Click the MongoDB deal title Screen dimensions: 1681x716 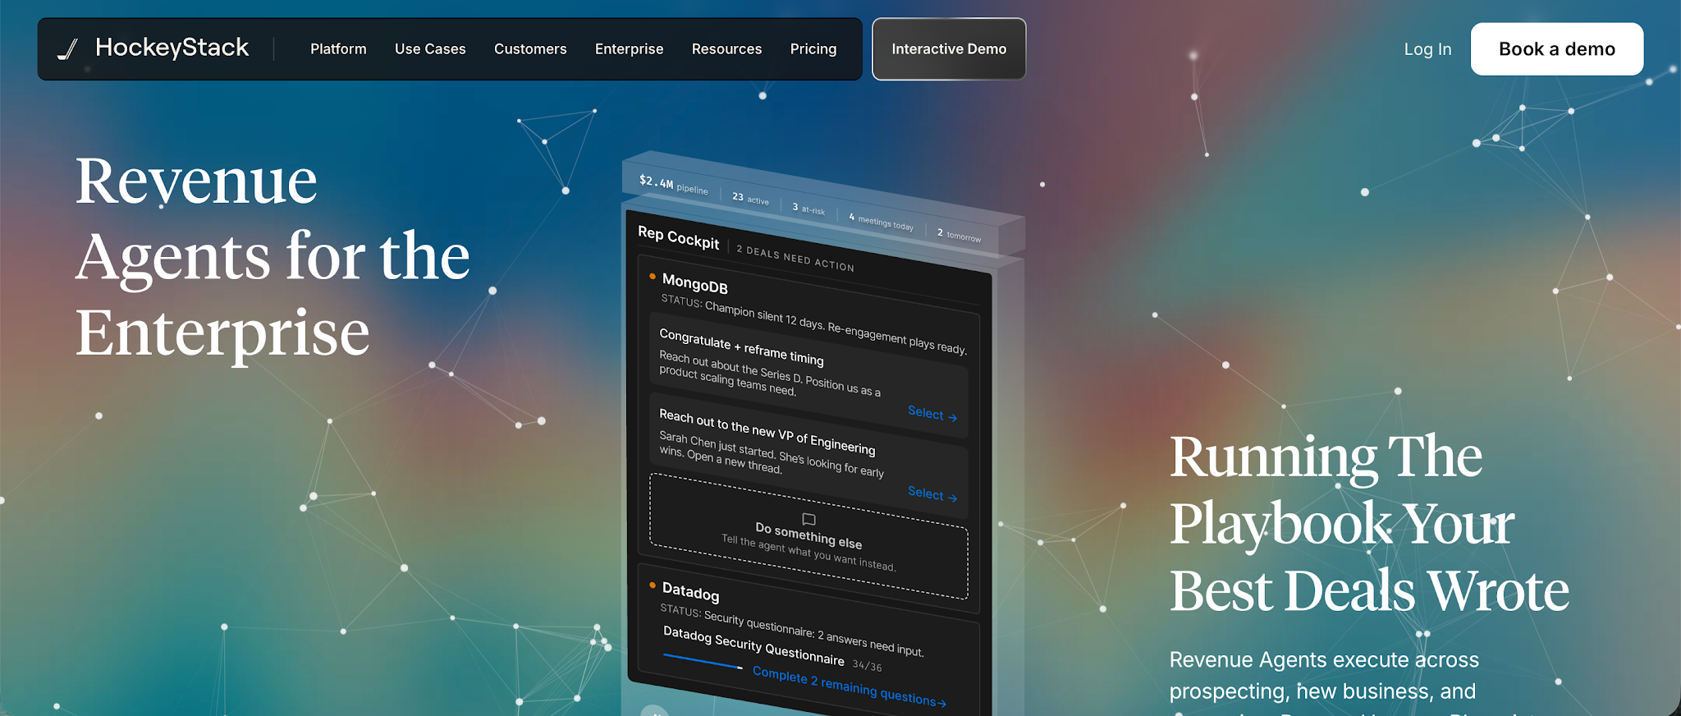694,284
